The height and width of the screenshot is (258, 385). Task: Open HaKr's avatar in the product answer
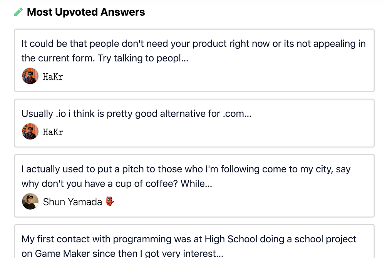[x=30, y=76]
